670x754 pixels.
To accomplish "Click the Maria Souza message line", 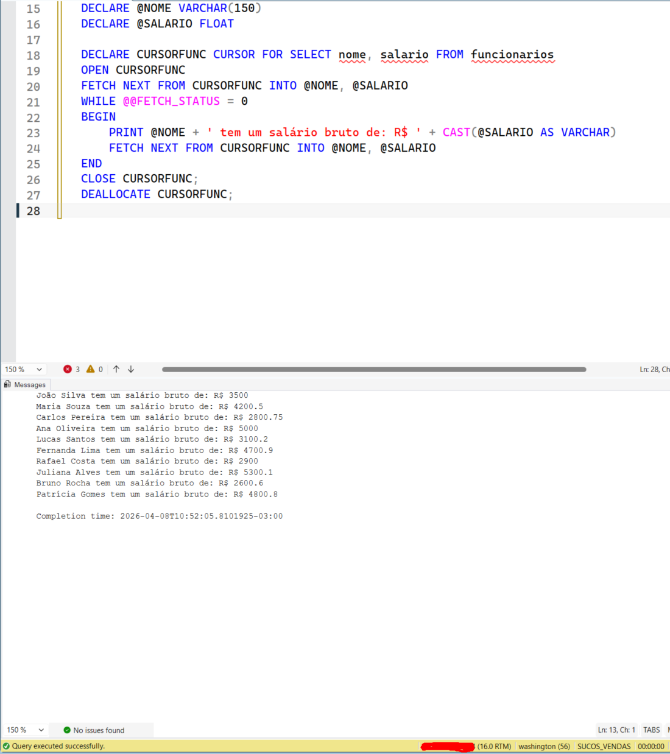I will (x=150, y=406).
